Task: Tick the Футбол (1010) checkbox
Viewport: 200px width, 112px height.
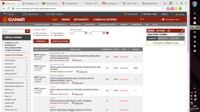Action: click(x=27, y=61)
